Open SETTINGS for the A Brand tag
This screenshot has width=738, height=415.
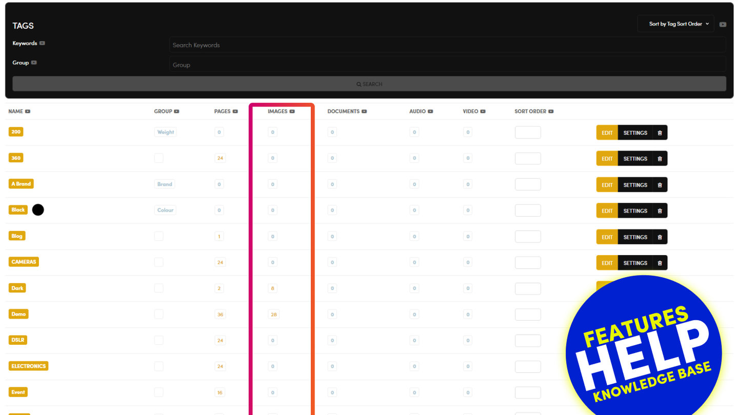pos(635,185)
